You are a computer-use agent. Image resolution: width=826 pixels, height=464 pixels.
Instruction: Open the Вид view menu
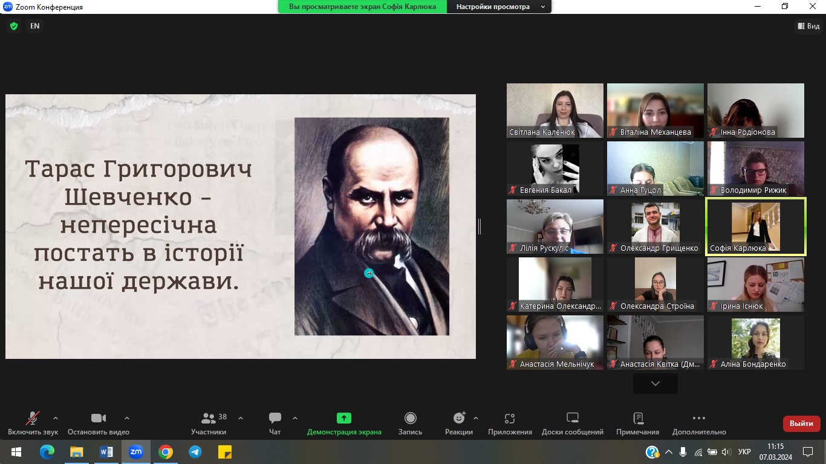[808, 26]
